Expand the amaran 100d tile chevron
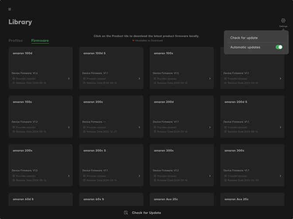293x219 pixels. tap(69, 79)
